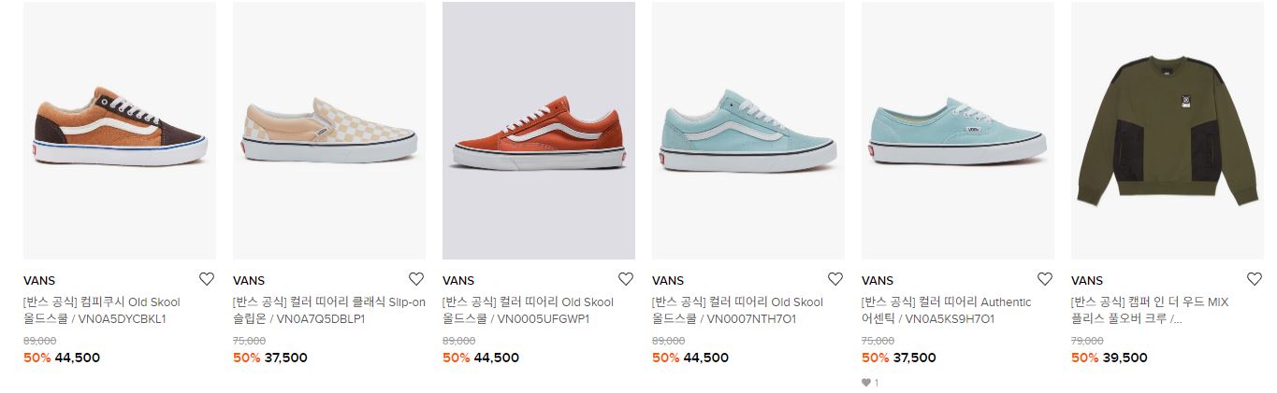Open the 컴피쿠시 Old Skool VN0A5DYCBKL1 title link
1277x393 pixels.
coord(102,311)
